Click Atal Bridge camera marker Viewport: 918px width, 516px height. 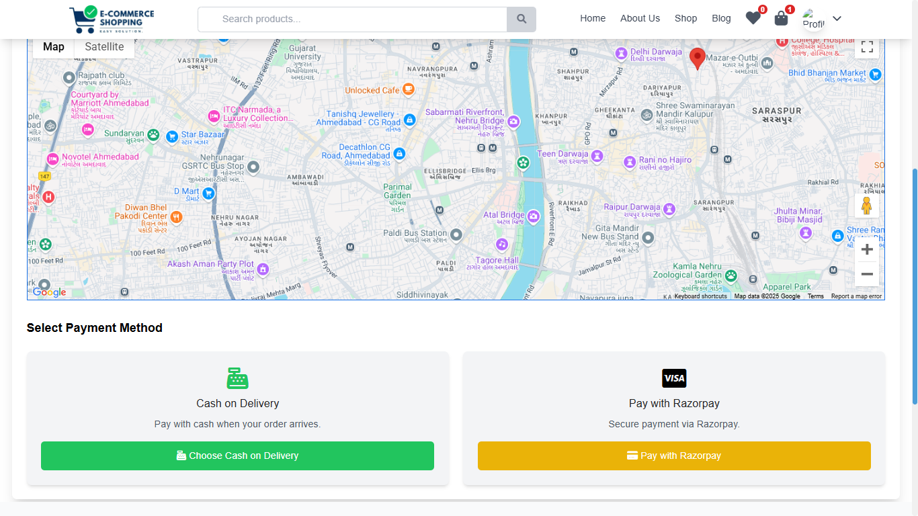coord(534,216)
